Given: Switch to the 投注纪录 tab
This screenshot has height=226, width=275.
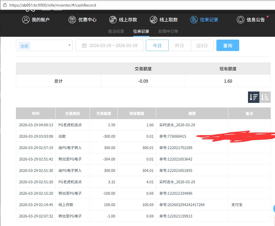Looking at the screenshot, I should click(x=116, y=31).
